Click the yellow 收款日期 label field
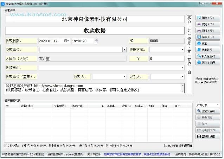 21,41
